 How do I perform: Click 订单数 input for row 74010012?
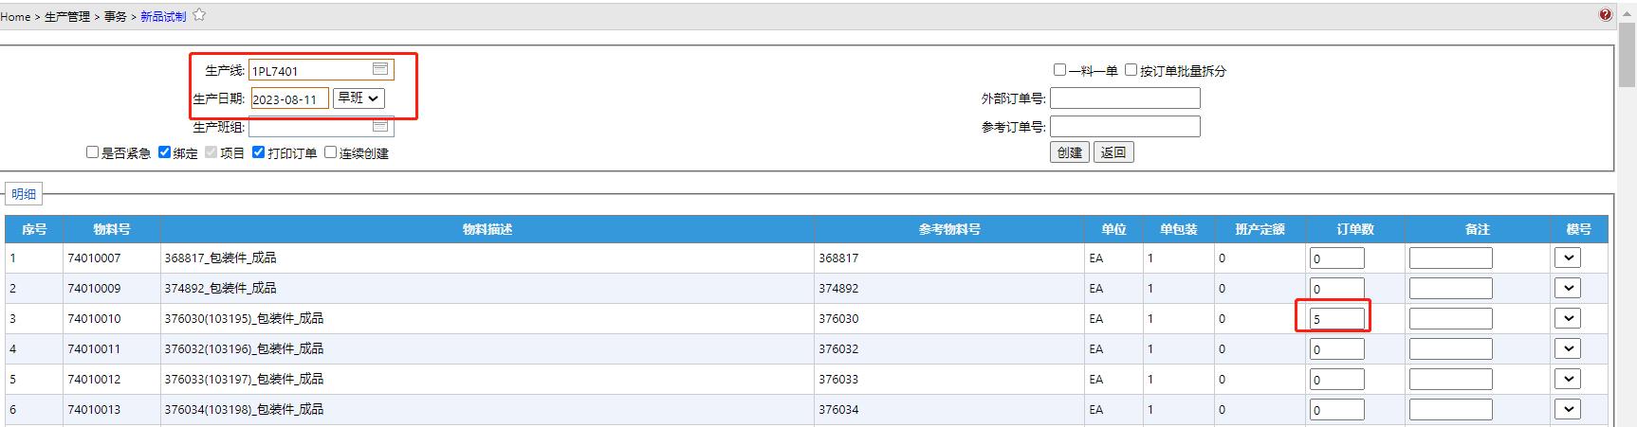click(1337, 379)
